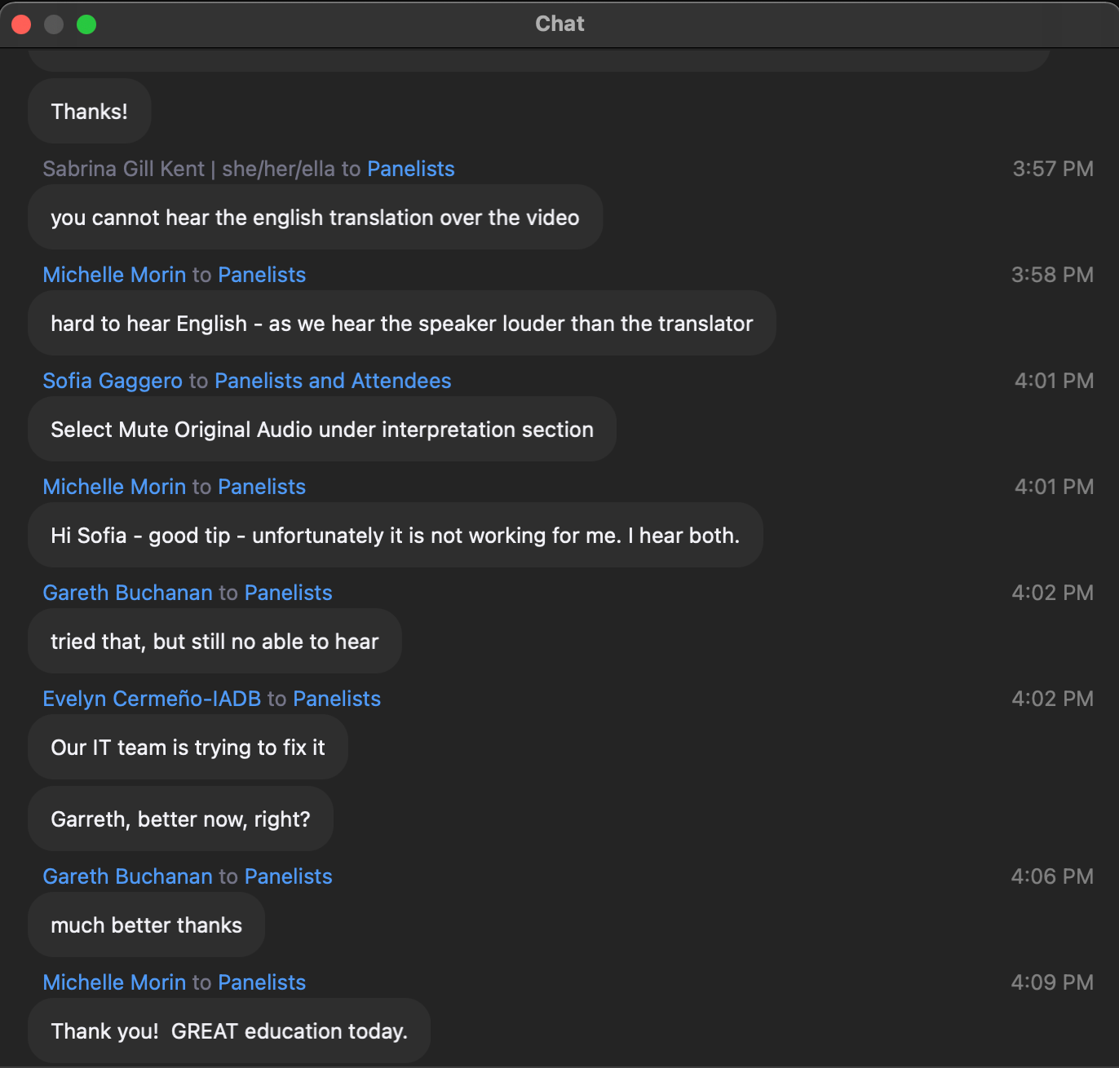This screenshot has height=1068, width=1119.
Task: Maximize the Chat window with green button
Action: (x=86, y=24)
